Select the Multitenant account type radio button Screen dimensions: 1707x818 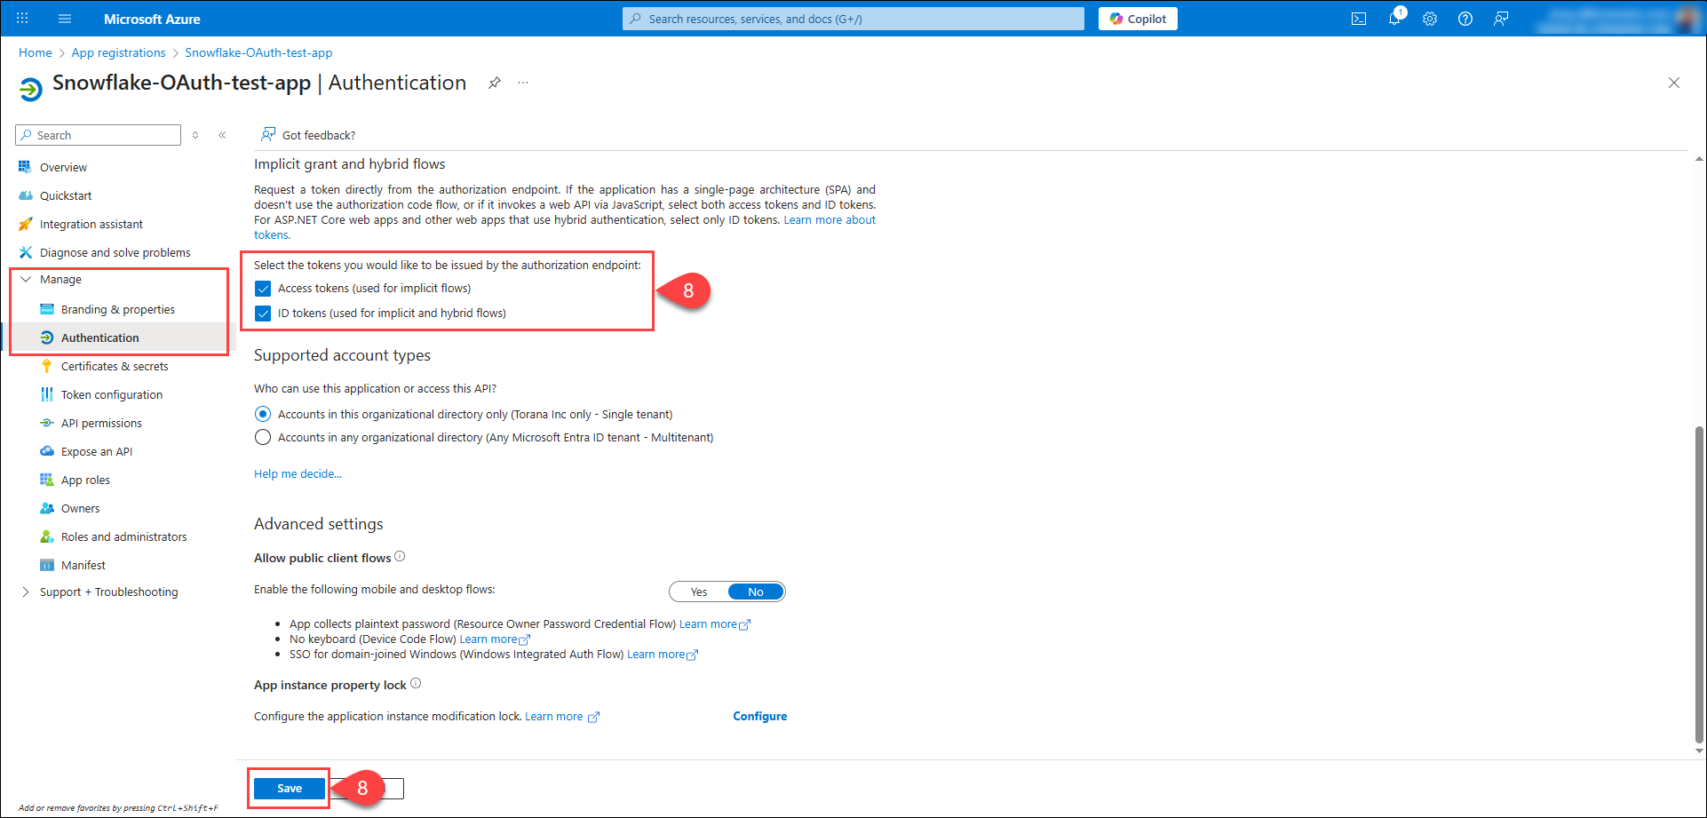click(x=263, y=437)
